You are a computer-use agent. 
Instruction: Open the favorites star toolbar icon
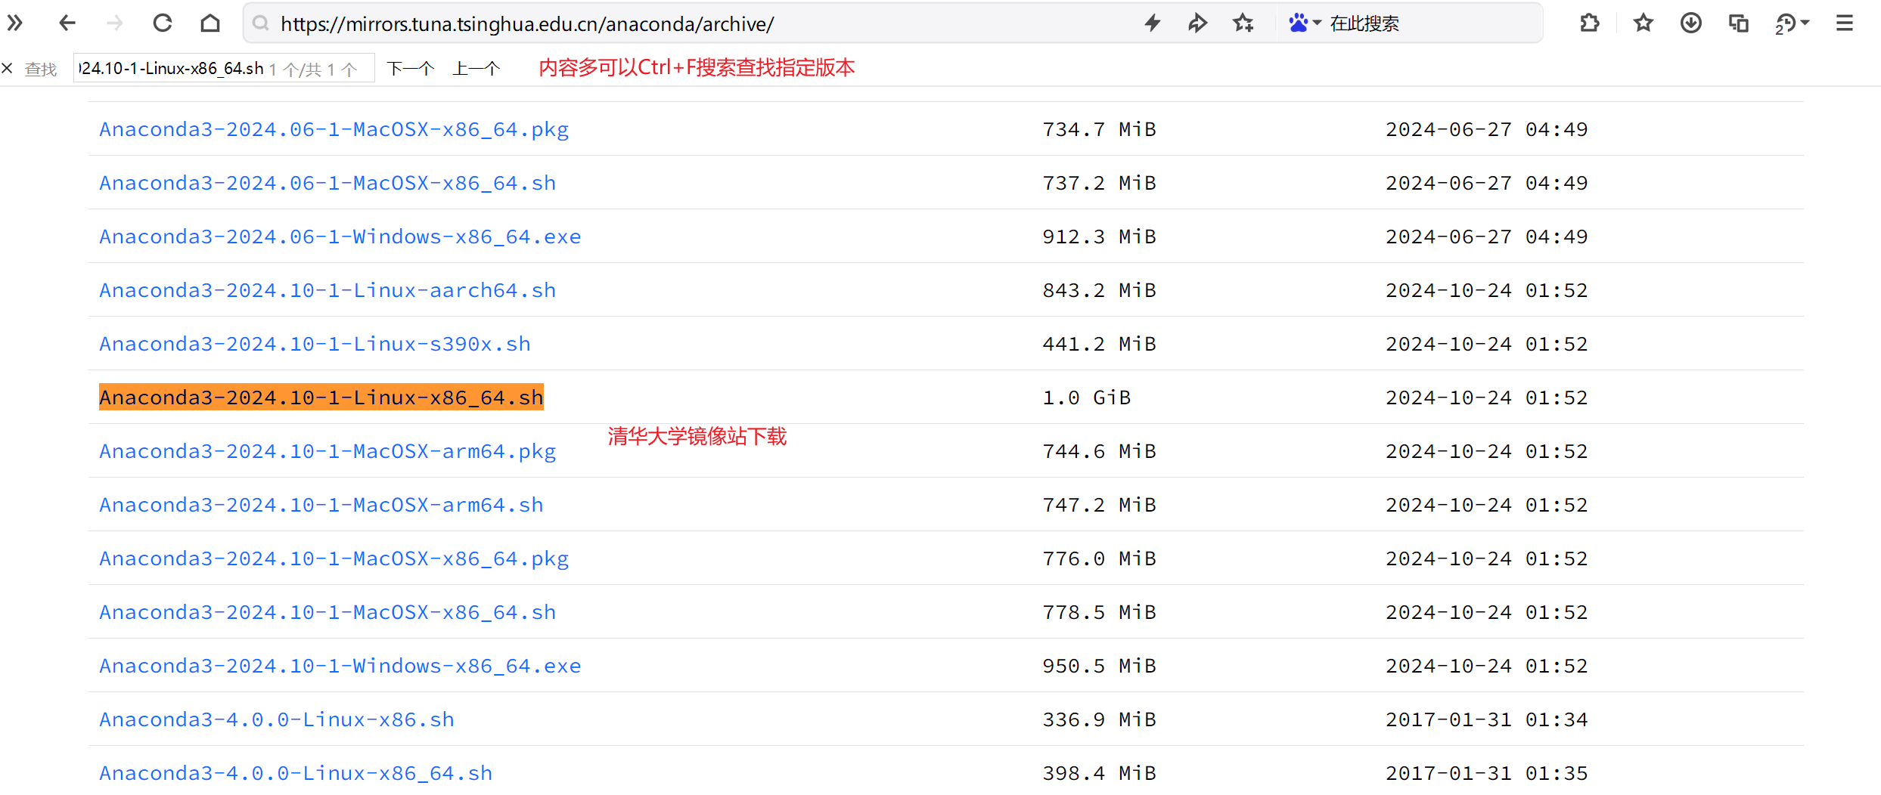1643,23
